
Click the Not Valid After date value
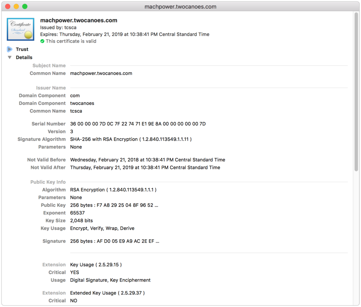pyautogui.click(x=145, y=168)
